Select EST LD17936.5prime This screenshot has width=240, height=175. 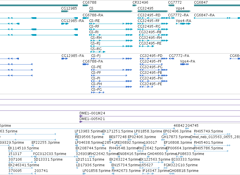point(90,165)
